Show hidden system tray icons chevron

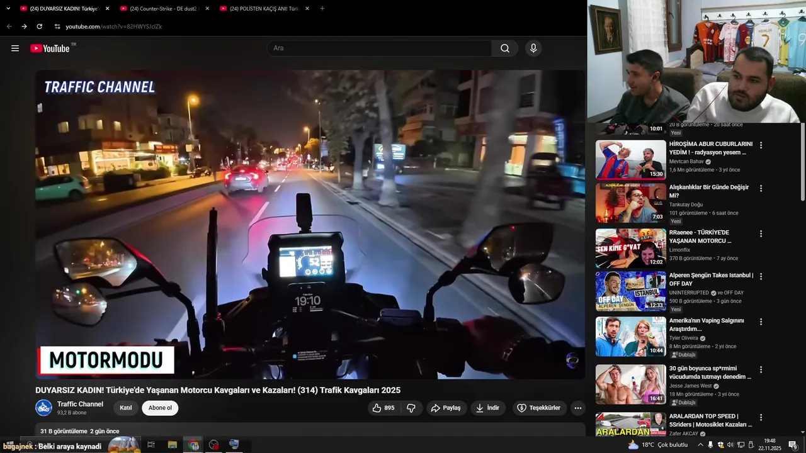point(700,445)
